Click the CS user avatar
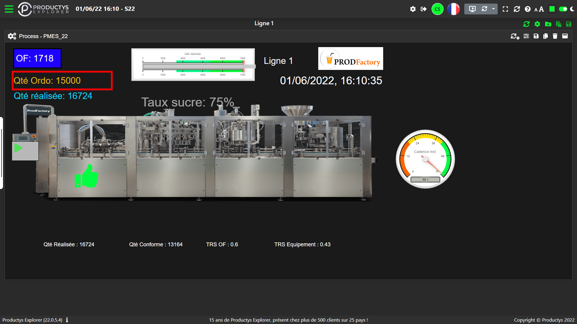577x324 pixels. pyautogui.click(x=437, y=9)
